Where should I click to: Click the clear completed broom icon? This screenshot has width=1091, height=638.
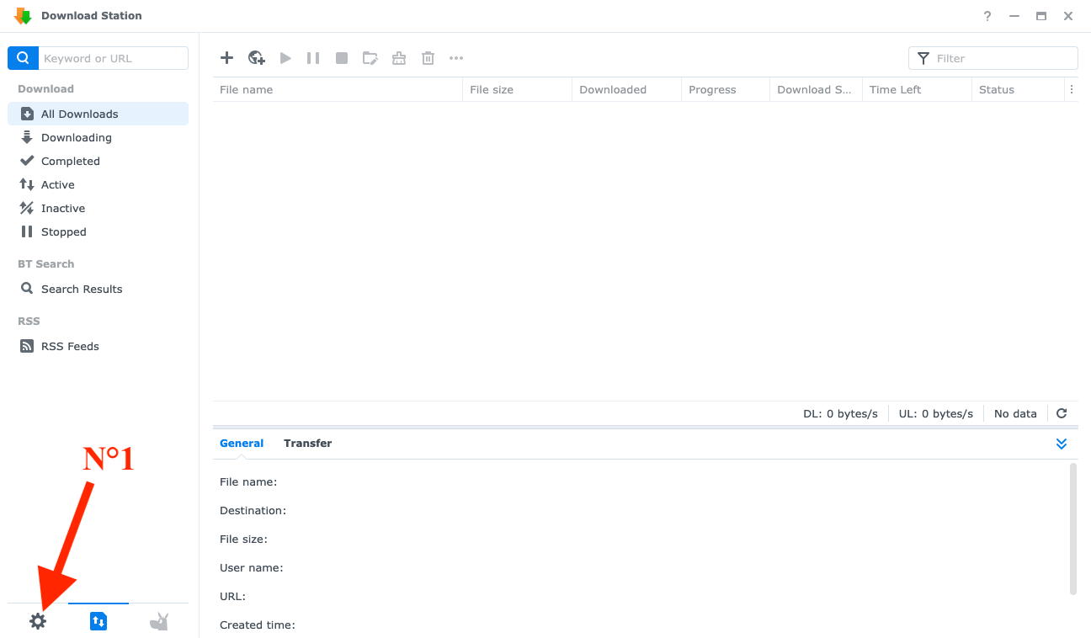tap(399, 58)
